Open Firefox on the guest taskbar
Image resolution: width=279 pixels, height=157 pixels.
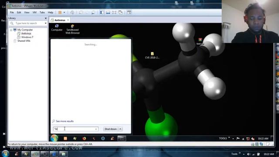[84, 138]
